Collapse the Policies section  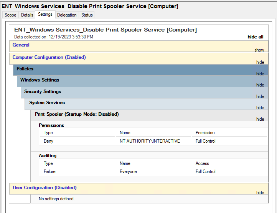pos(260,74)
